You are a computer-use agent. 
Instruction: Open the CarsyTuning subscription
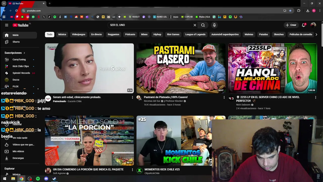20,59
